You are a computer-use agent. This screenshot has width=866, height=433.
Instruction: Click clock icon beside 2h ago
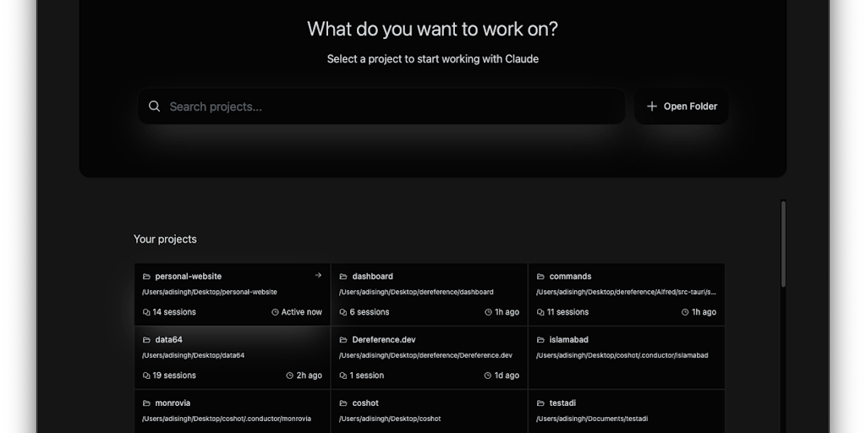pyautogui.click(x=290, y=375)
